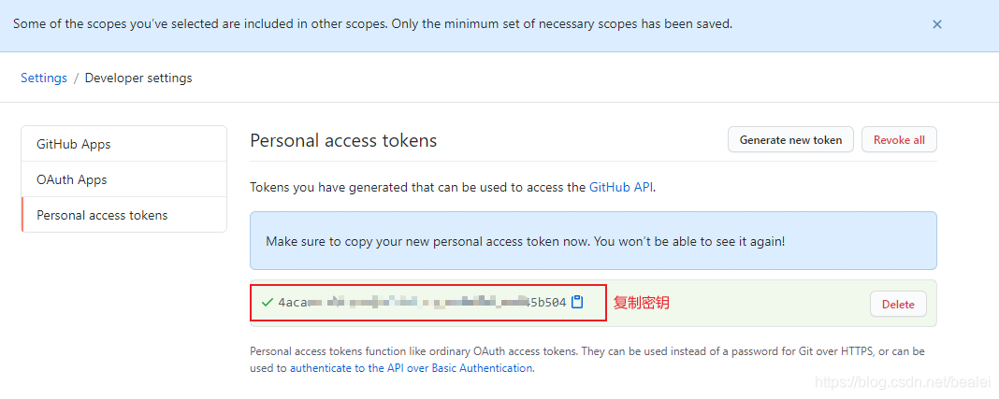The height and width of the screenshot is (399, 999).
Task: Click the blog.csdn.net watermark text
Action: pos(904,383)
